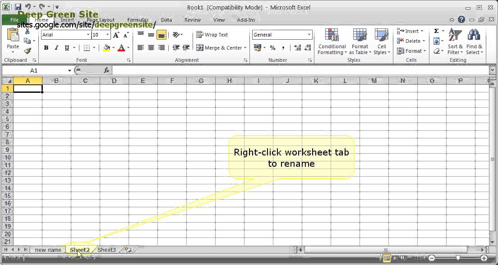The image size is (498, 265).
Task: Toggle Underline formatting
Action: (67, 48)
